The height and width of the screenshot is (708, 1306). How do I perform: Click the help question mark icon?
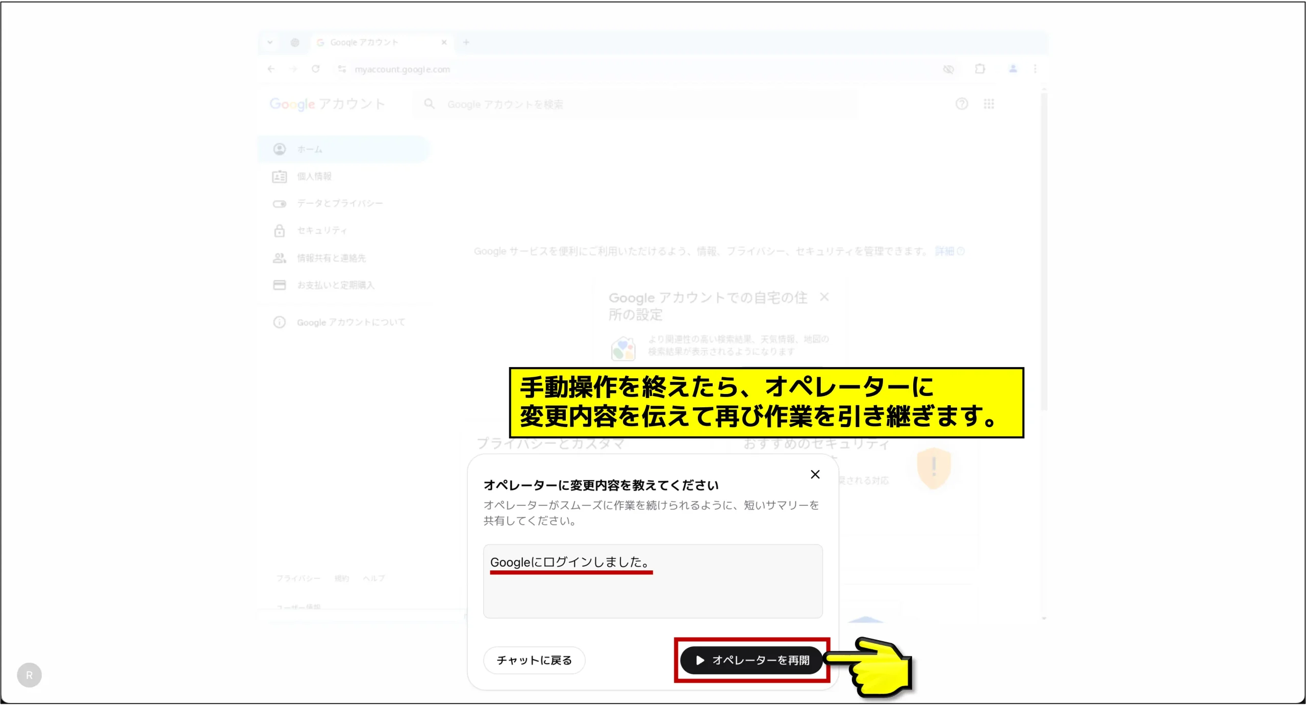click(962, 104)
